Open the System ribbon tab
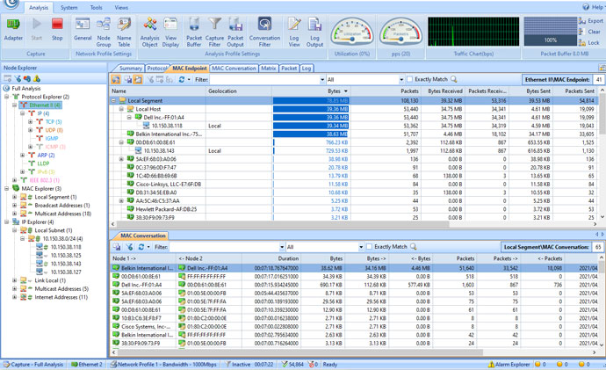The image size is (606, 370). [69, 6]
